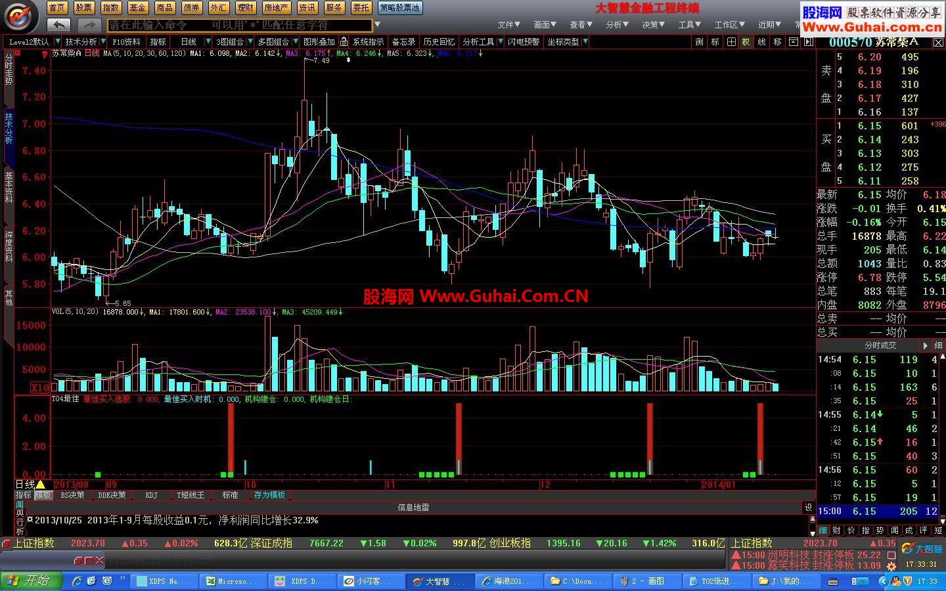Click the 策略股票池 button
This screenshot has width=946, height=591.
(400, 8)
